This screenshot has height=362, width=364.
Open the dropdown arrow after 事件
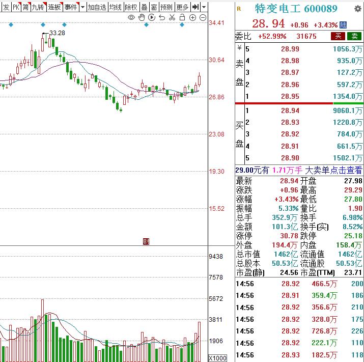[82, 7]
